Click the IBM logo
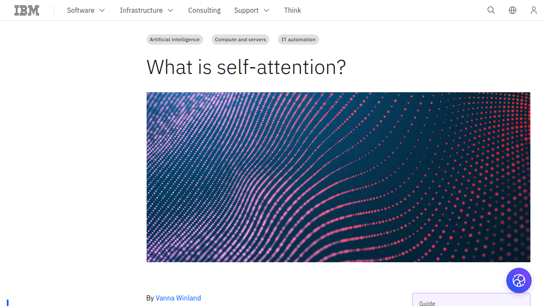 tap(27, 10)
